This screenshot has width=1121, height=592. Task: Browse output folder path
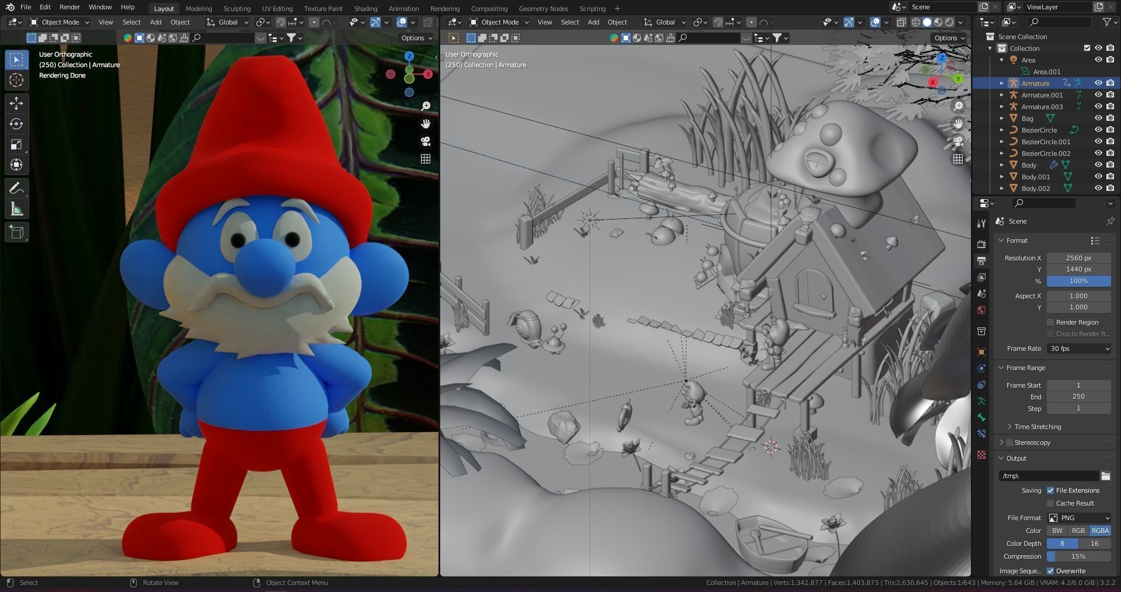coord(1105,476)
